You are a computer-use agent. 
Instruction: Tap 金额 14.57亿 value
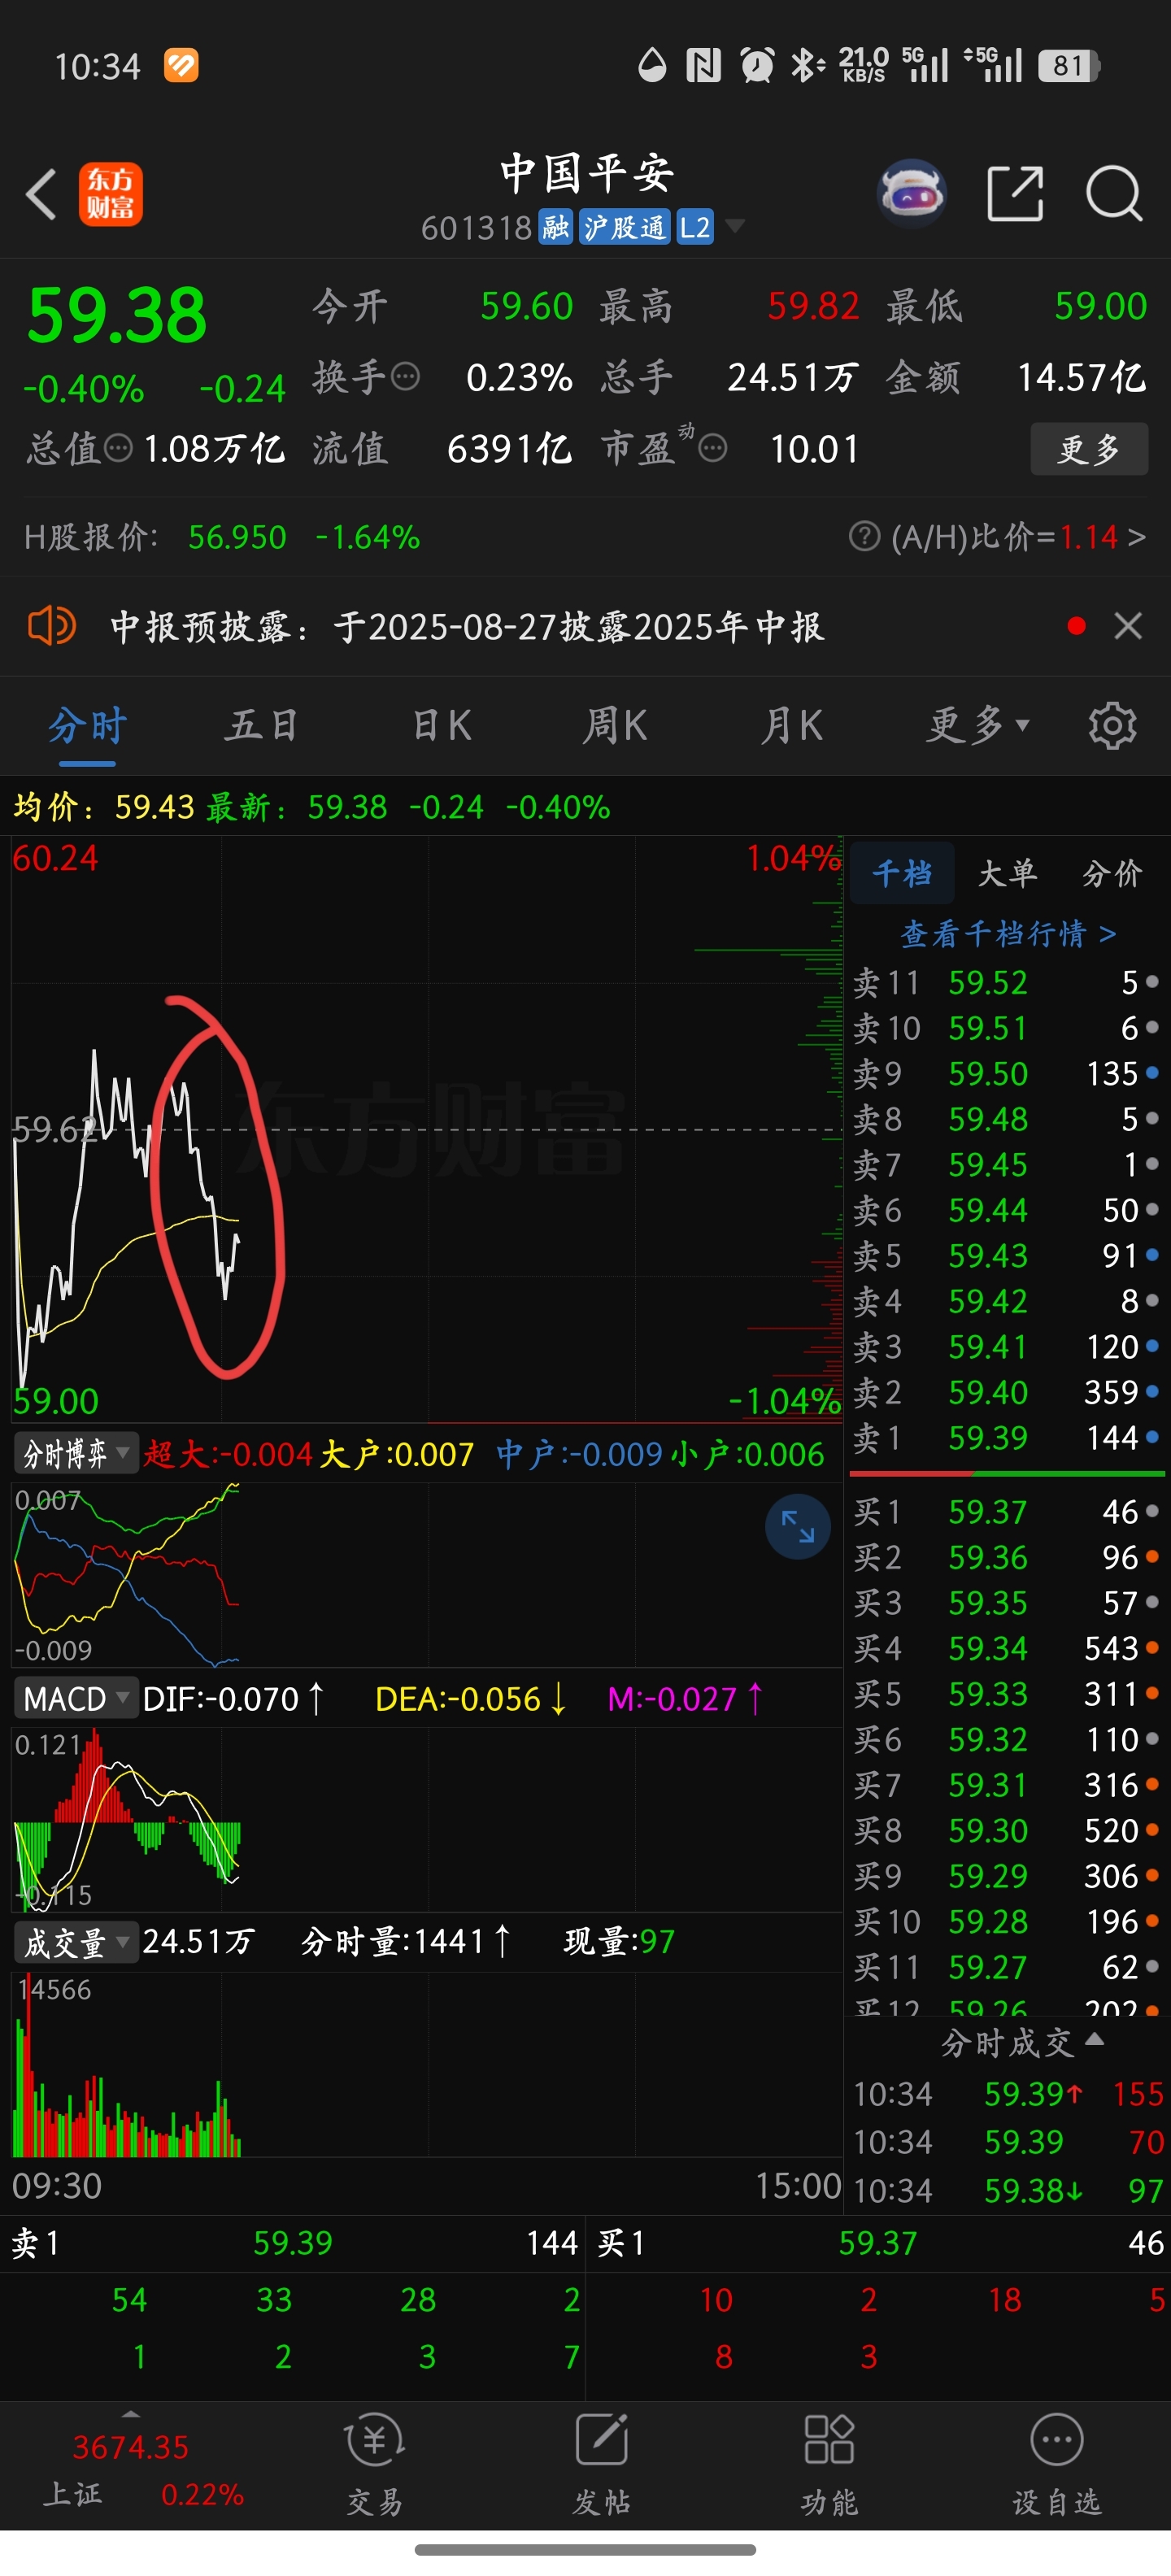pyautogui.click(x=1081, y=377)
